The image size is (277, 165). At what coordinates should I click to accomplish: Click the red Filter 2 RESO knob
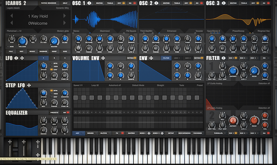[254, 121]
